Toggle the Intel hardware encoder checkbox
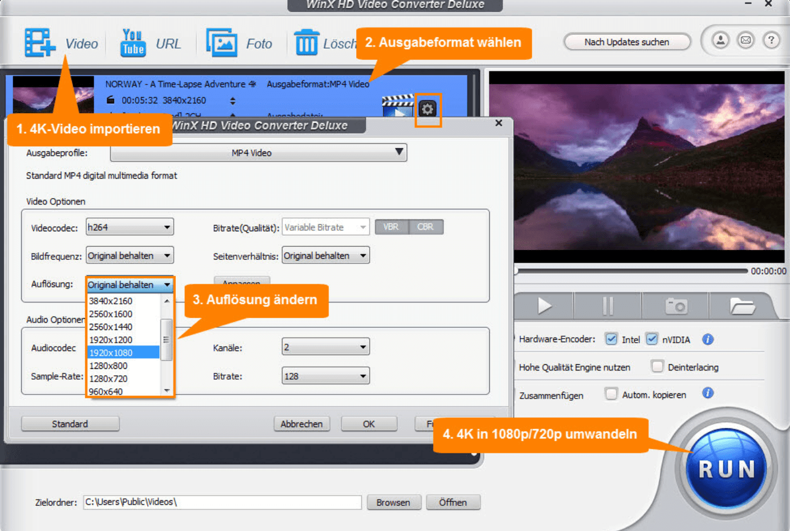The image size is (790, 531). tap(611, 339)
